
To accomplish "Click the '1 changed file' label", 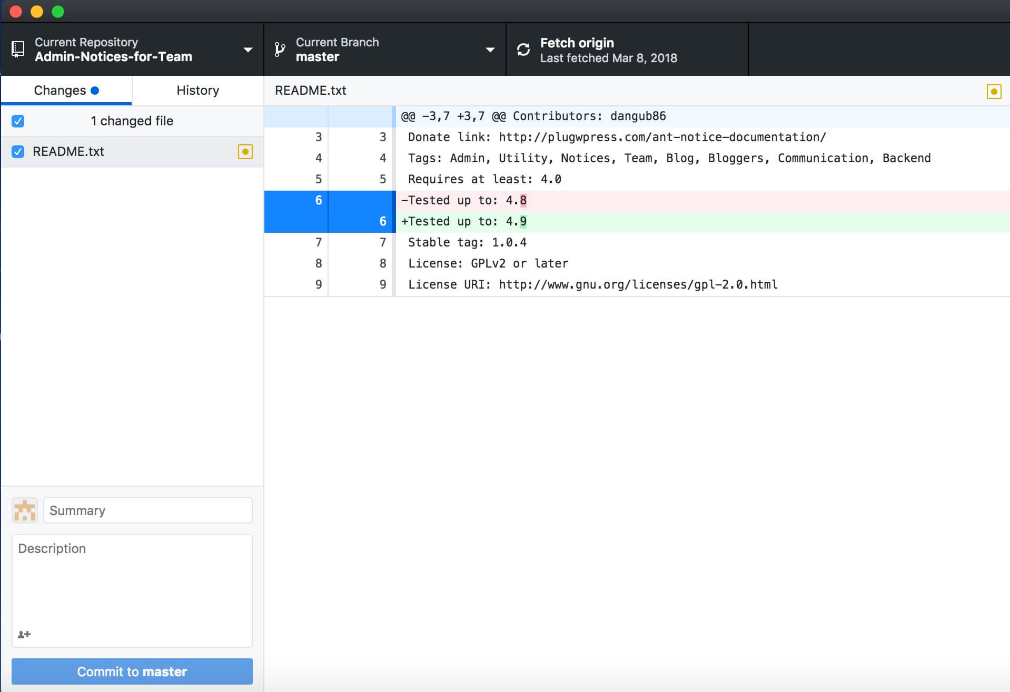I will (x=132, y=121).
